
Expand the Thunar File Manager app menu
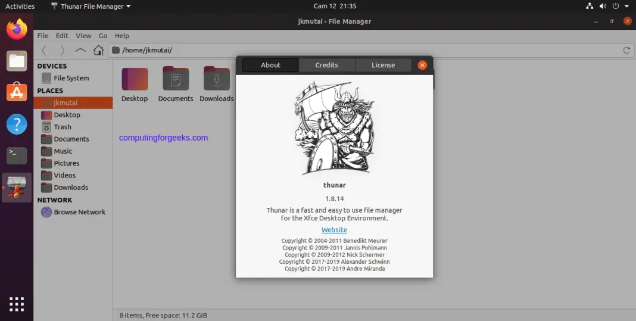[x=91, y=7]
